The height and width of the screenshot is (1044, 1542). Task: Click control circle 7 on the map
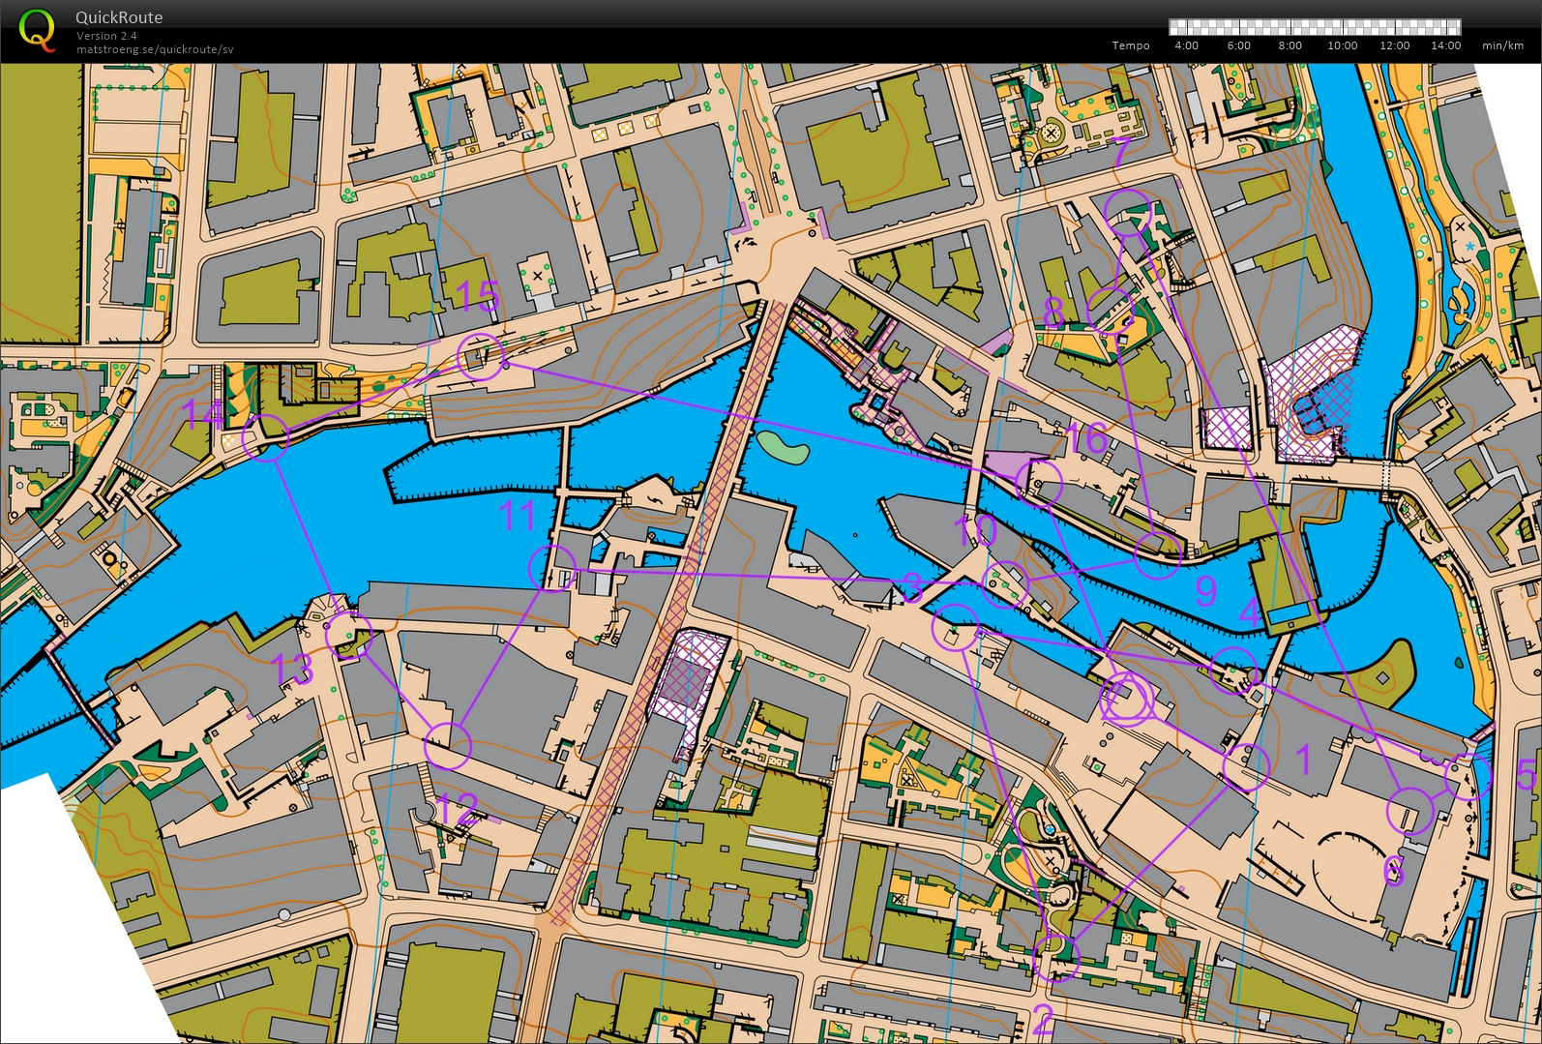1128,213
